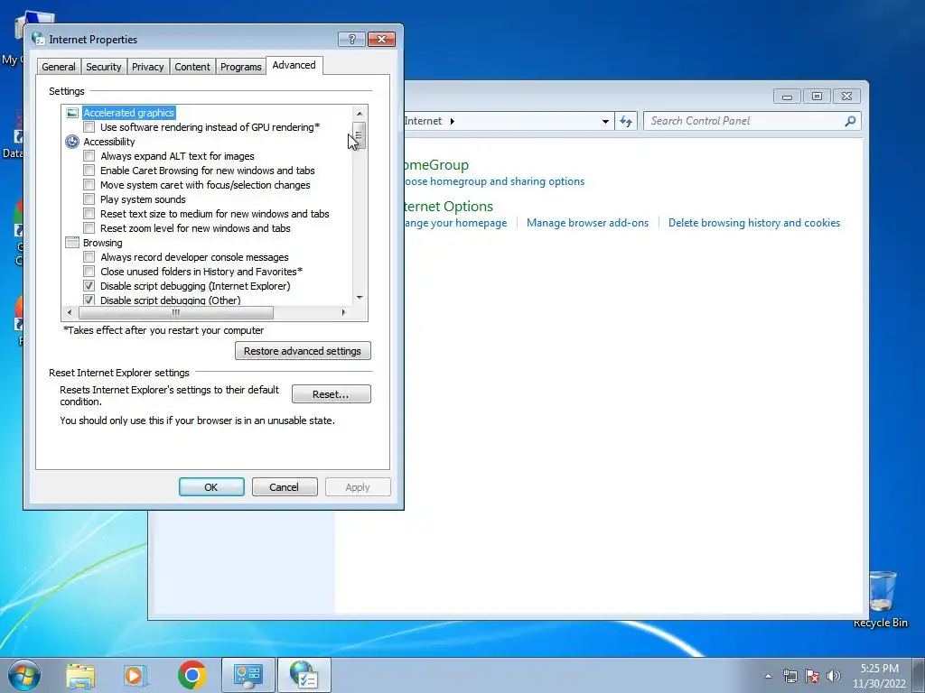The width and height of the screenshot is (925, 693).
Task: Click the Internet Options heading link
Action: click(x=448, y=207)
